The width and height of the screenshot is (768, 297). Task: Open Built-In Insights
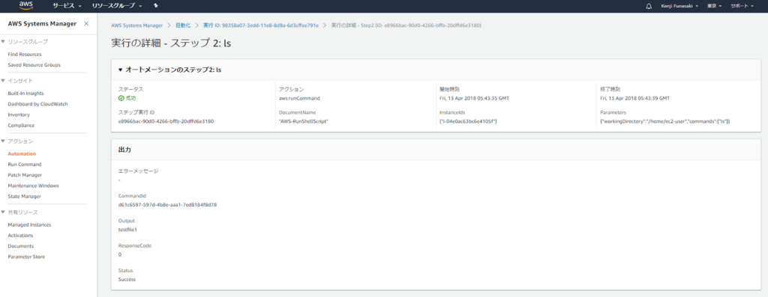point(26,93)
